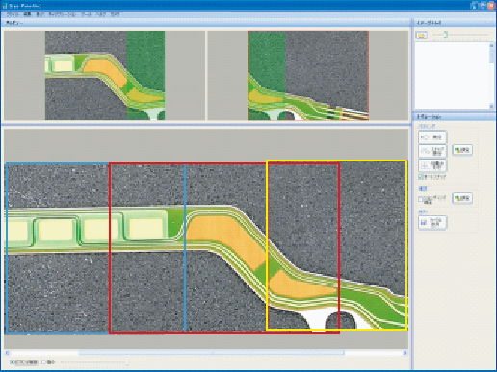497x372 pixels.
Task: Click the right arrow of the horizontal scrollbar
Action: (x=405, y=353)
